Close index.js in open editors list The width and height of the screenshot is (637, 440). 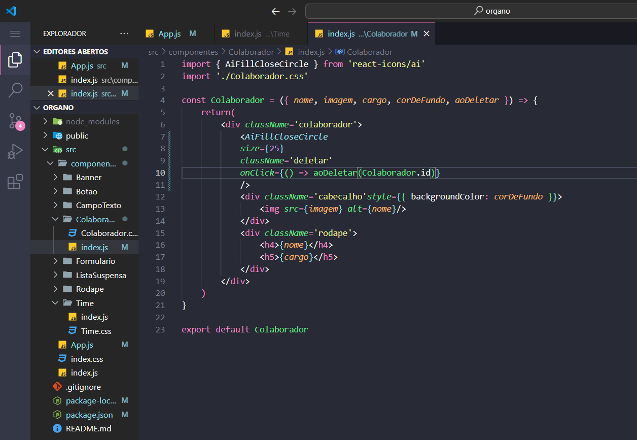(x=50, y=93)
